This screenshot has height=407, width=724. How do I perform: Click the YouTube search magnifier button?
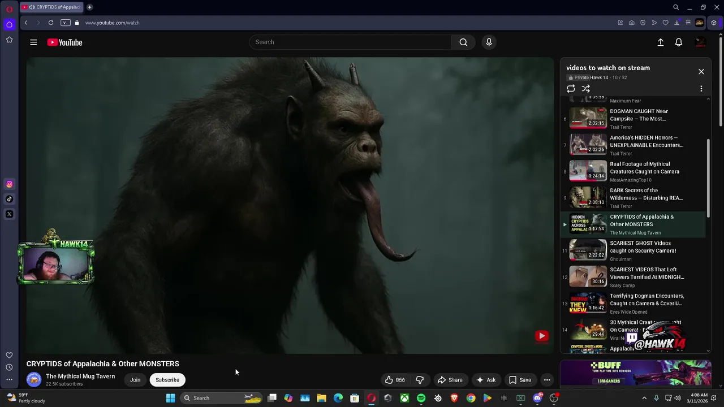click(x=463, y=42)
